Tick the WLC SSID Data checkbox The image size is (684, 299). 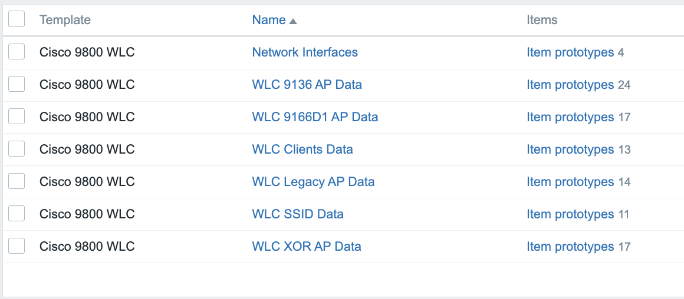pyautogui.click(x=17, y=214)
